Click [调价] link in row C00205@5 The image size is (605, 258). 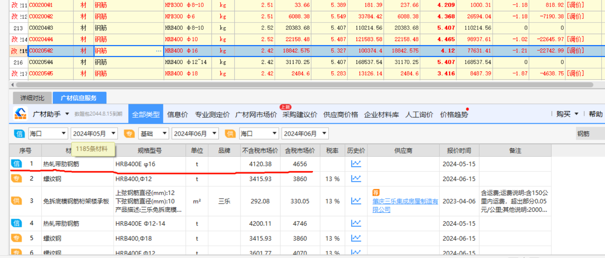575,73
